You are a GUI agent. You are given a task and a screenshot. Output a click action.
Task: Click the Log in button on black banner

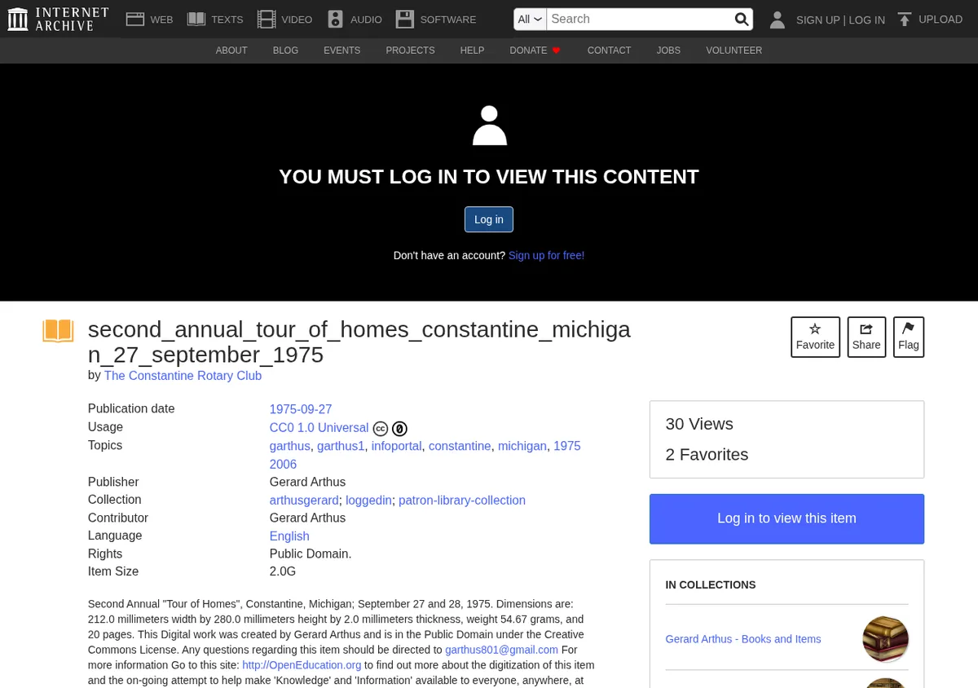[x=489, y=219]
